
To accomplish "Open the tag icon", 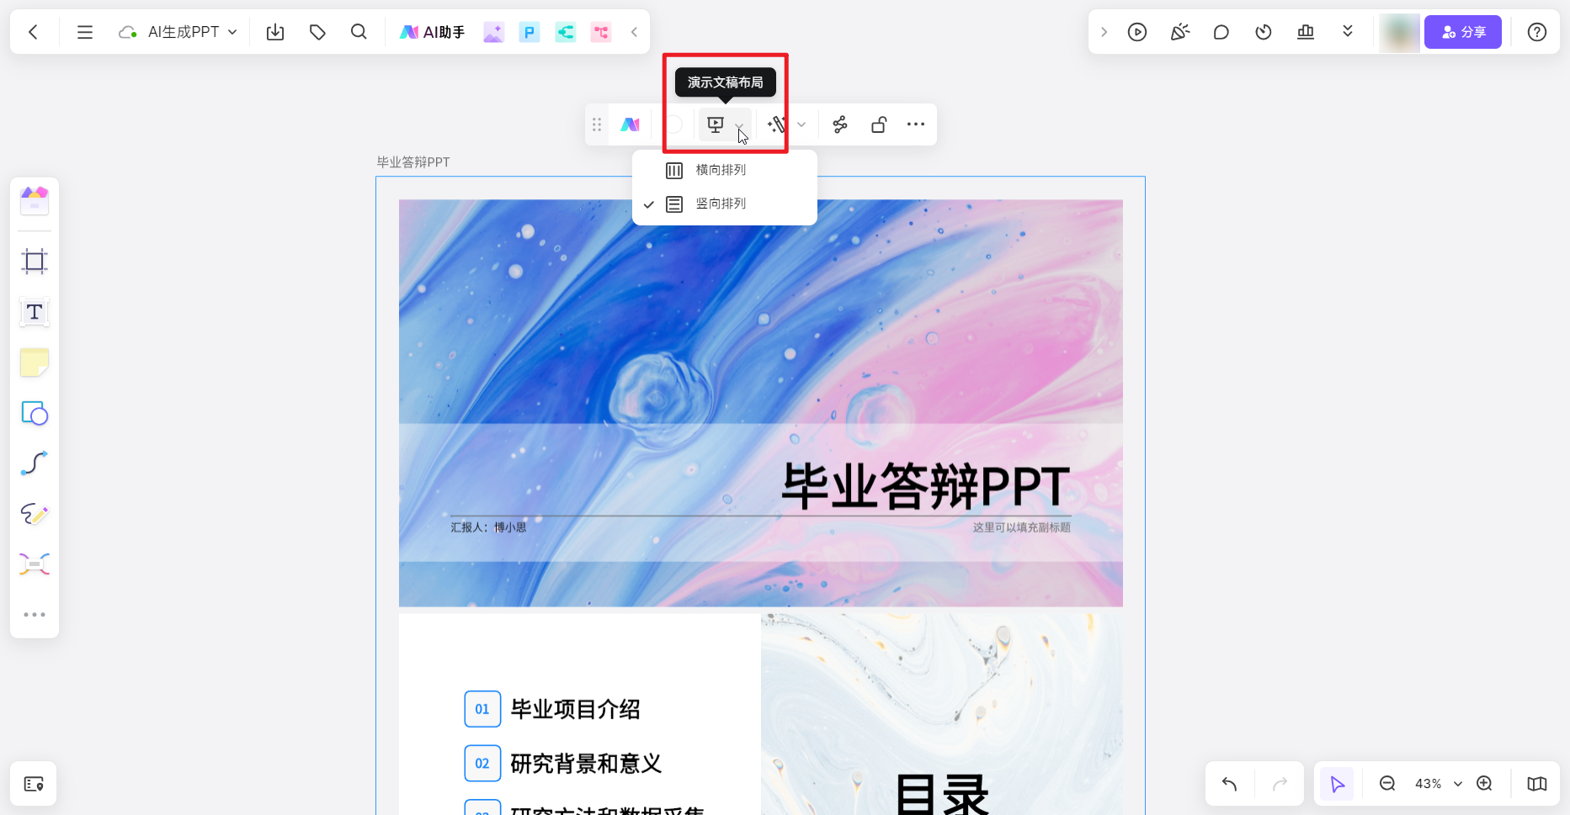I will point(317,32).
